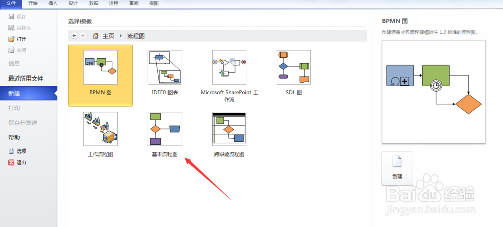Select the SDL 图 template icon
Image resolution: width=503 pixels, height=227 pixels.
click(294, 67)
